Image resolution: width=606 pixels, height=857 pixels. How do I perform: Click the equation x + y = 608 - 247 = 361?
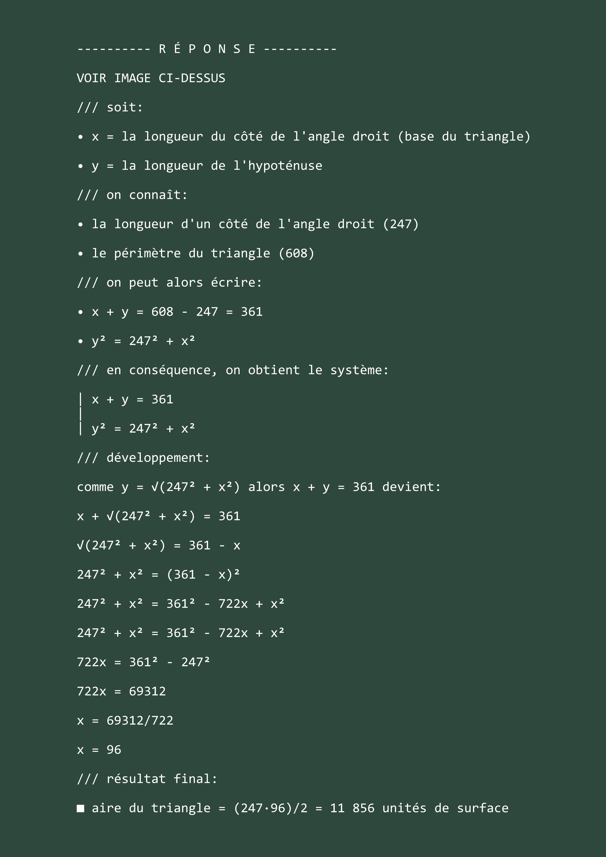pyautogui.click(x=170, y=312)
